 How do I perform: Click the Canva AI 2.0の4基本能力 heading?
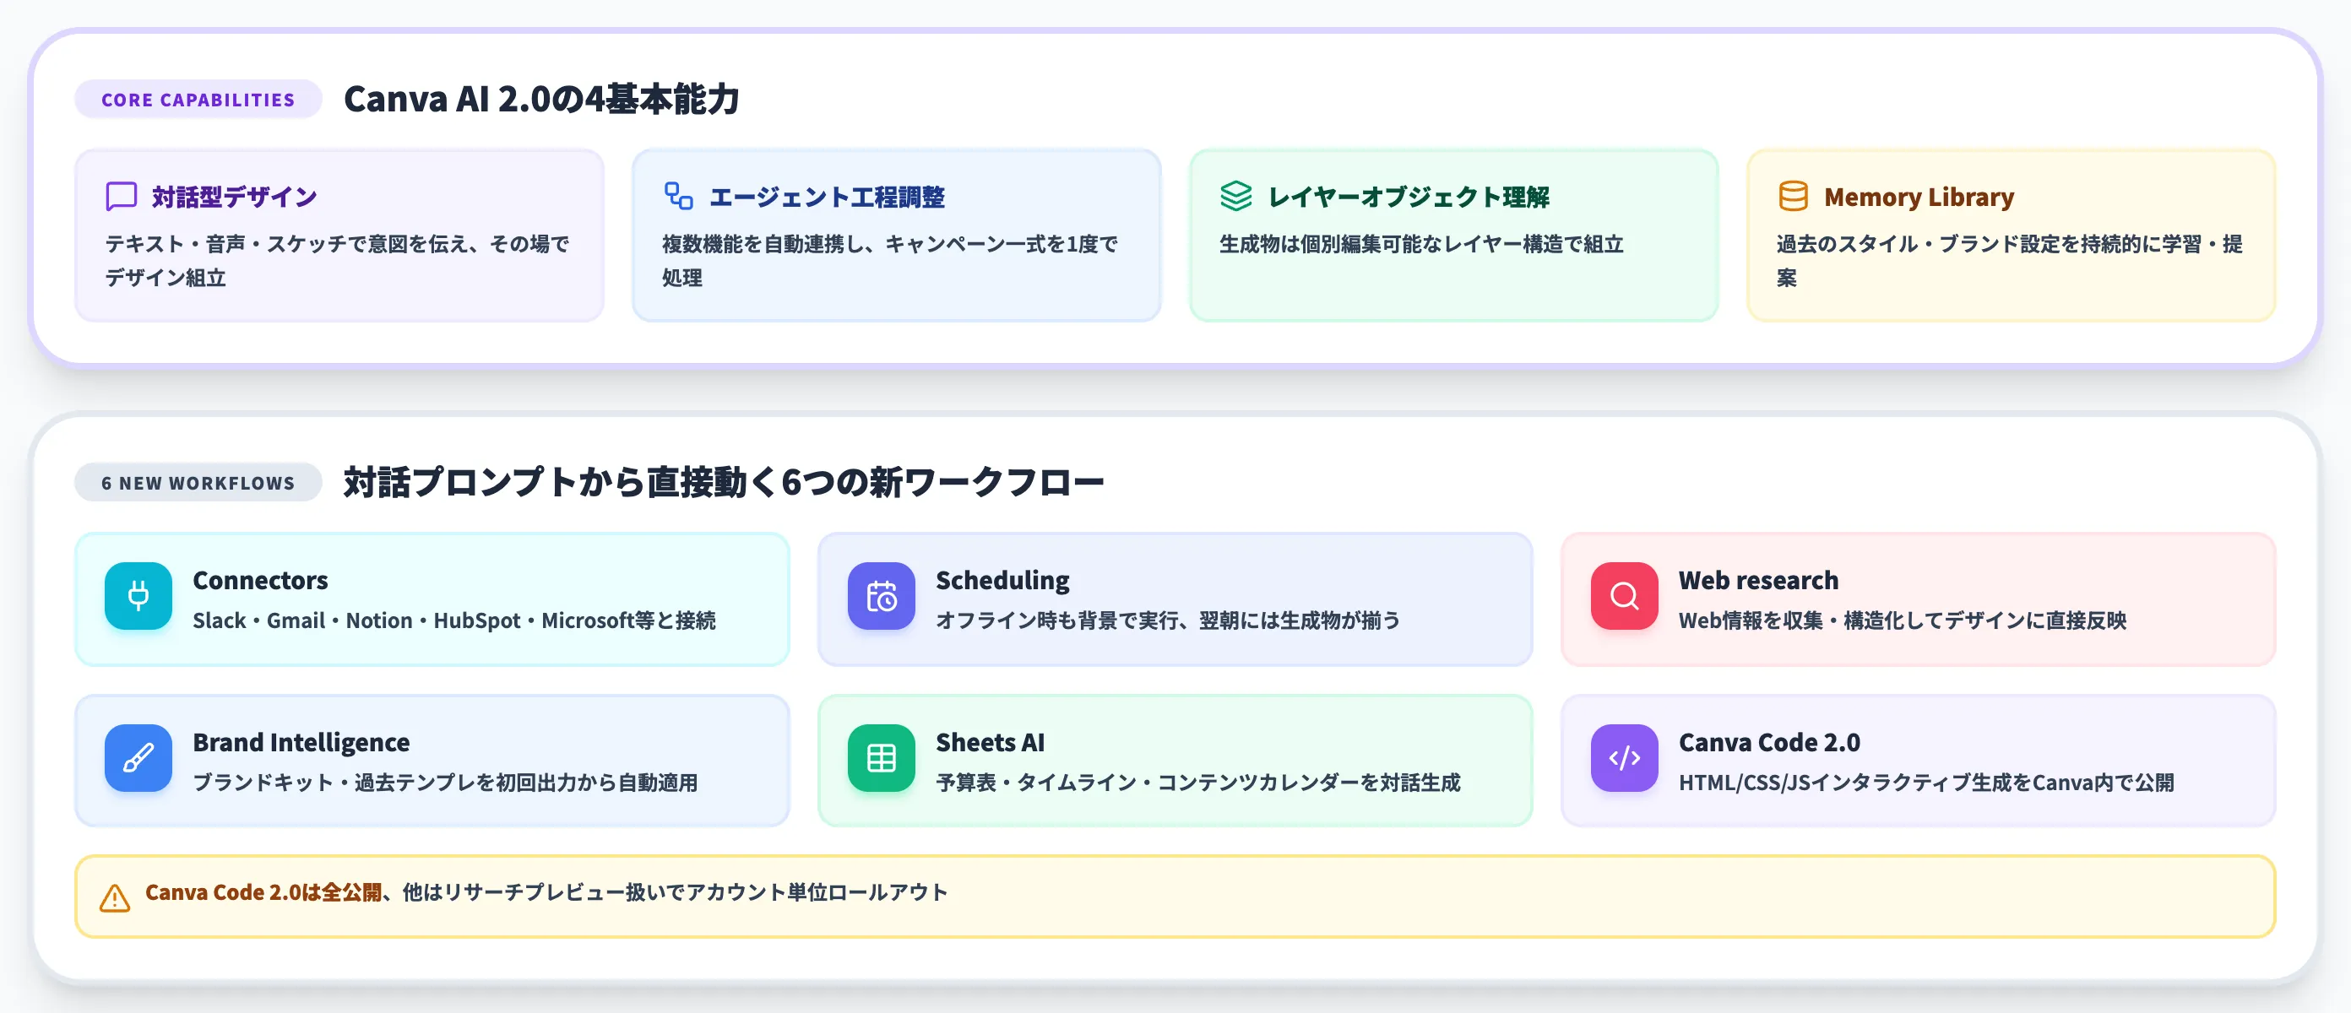tap(541, 99)
